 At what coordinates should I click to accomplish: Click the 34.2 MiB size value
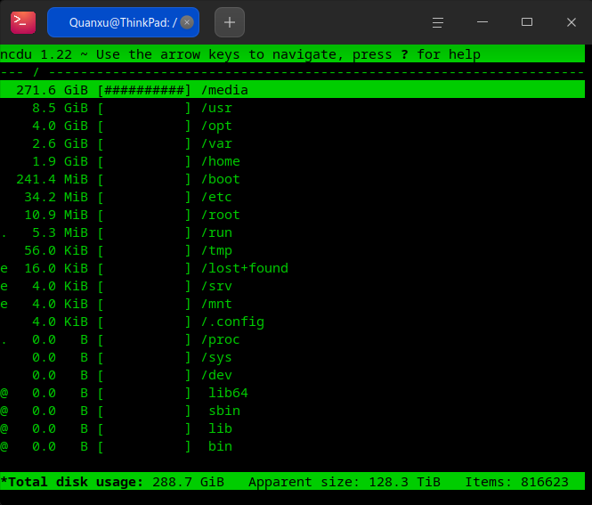click(x=56, y=197)
